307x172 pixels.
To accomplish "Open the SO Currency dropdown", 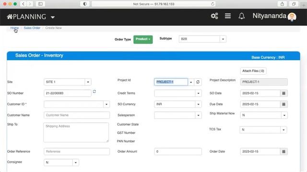I will [198, 104].
